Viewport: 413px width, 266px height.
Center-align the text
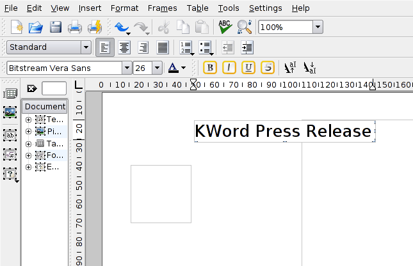(x=124, y=47)
